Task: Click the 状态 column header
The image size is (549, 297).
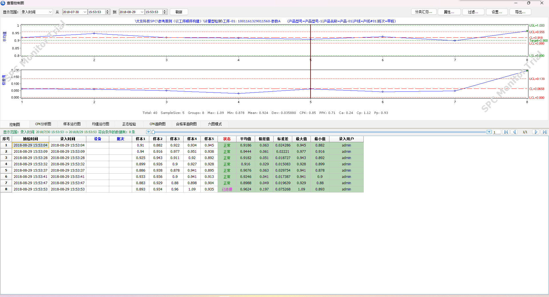Action: pyautogui.click(x=227, y=139)
